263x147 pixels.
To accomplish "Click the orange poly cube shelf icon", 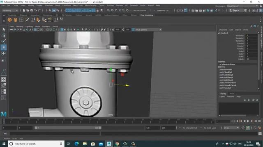I will [9, 20].
